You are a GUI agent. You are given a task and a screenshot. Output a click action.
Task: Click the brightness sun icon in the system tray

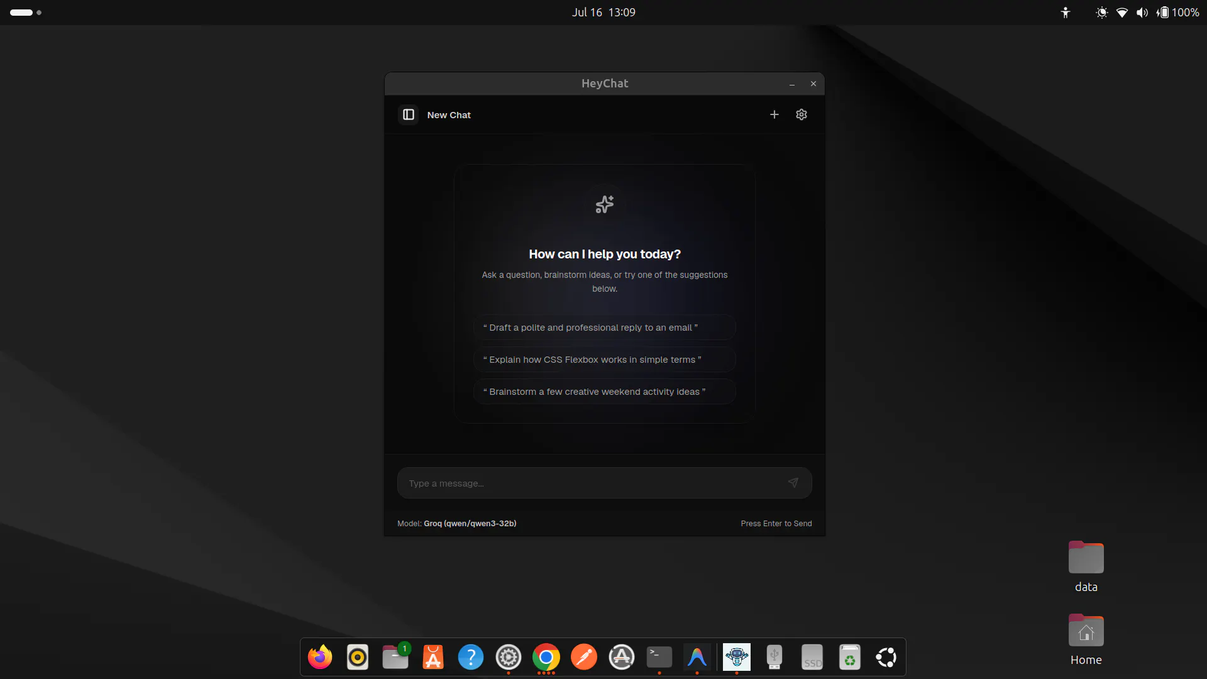click(1102, 13)
